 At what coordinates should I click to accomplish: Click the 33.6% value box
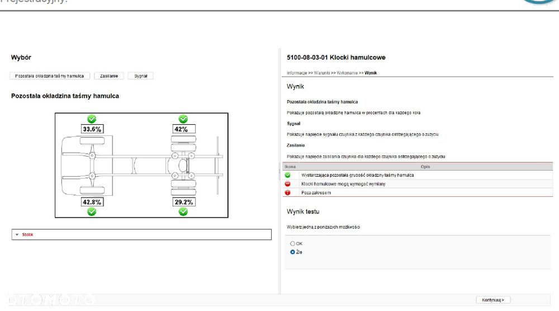(92, 129)
